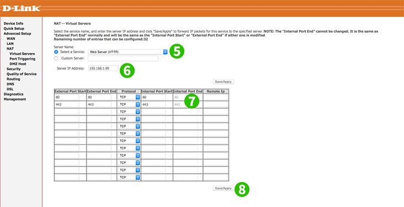Click the 'Protocol' column header
The width and height of the screenshot is (404, 207).
click(x=129, y=91)
